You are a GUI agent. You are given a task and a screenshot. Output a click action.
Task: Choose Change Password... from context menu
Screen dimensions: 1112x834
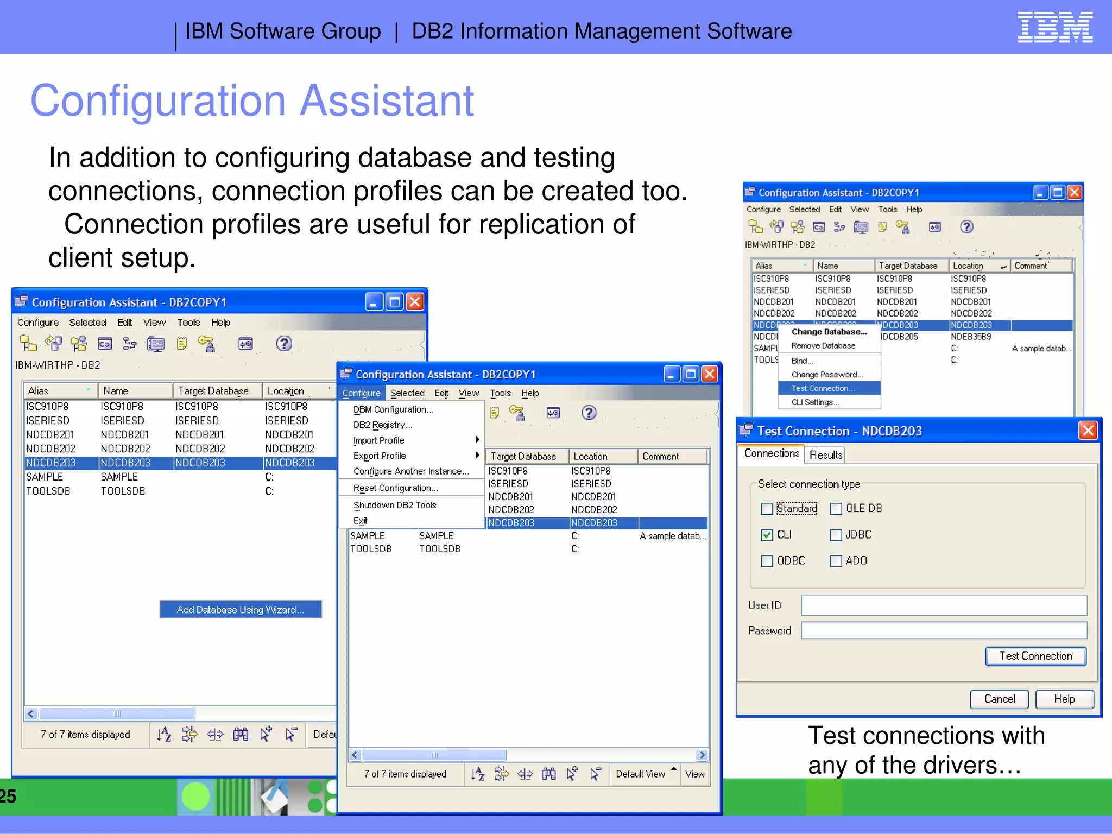(x=829, y=375)
